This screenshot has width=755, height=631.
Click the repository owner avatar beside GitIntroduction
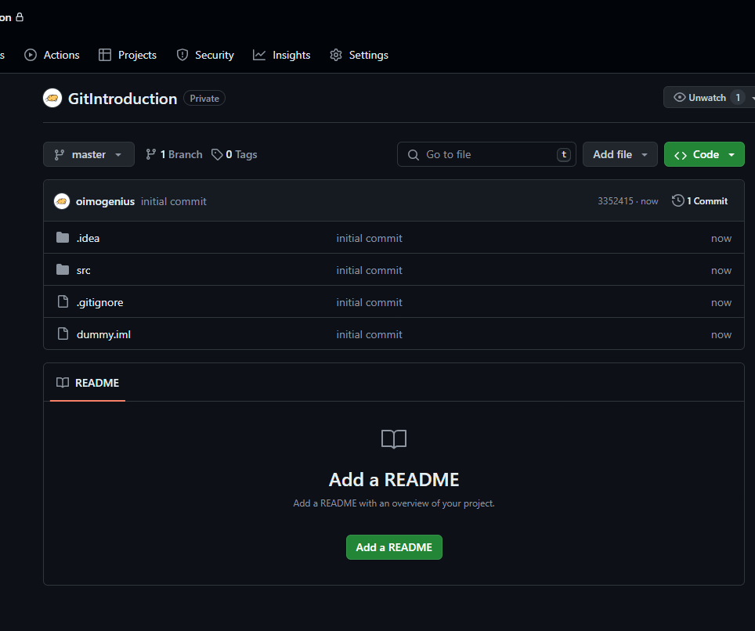click(x=52, y=98)
